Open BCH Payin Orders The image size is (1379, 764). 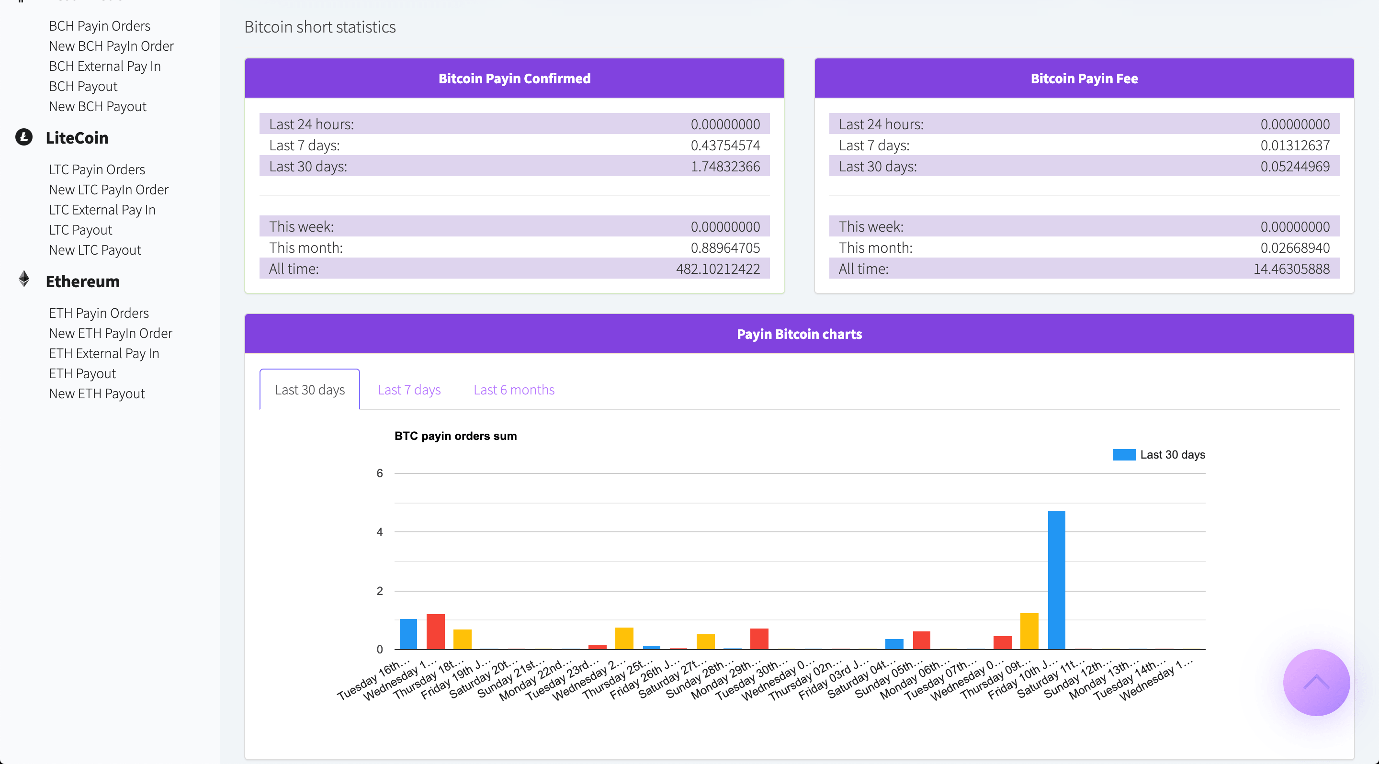tap(100, 26)
